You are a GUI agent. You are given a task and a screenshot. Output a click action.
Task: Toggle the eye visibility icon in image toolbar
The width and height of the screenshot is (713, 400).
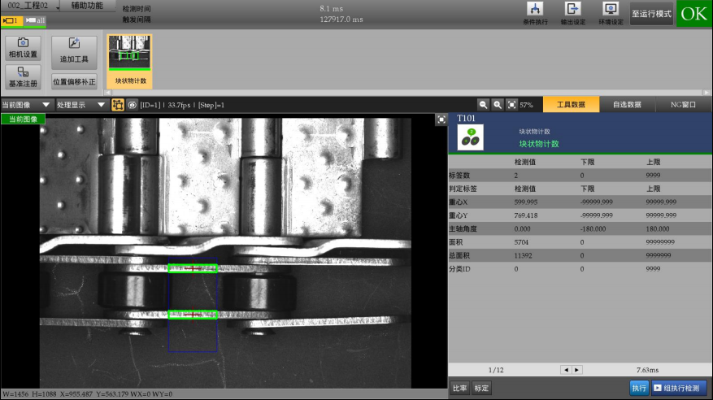point(132,105)
